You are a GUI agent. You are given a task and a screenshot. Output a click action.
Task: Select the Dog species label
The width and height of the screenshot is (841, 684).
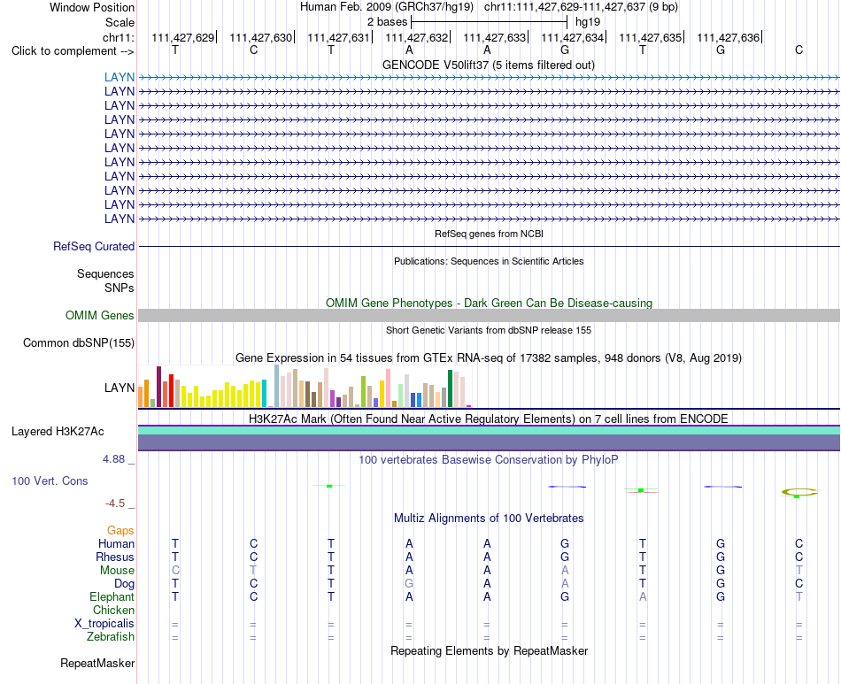(x=124, y=584)
